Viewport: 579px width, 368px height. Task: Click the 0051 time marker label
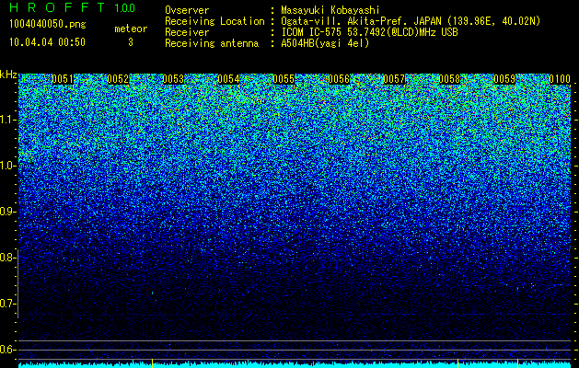coord(63,79)
